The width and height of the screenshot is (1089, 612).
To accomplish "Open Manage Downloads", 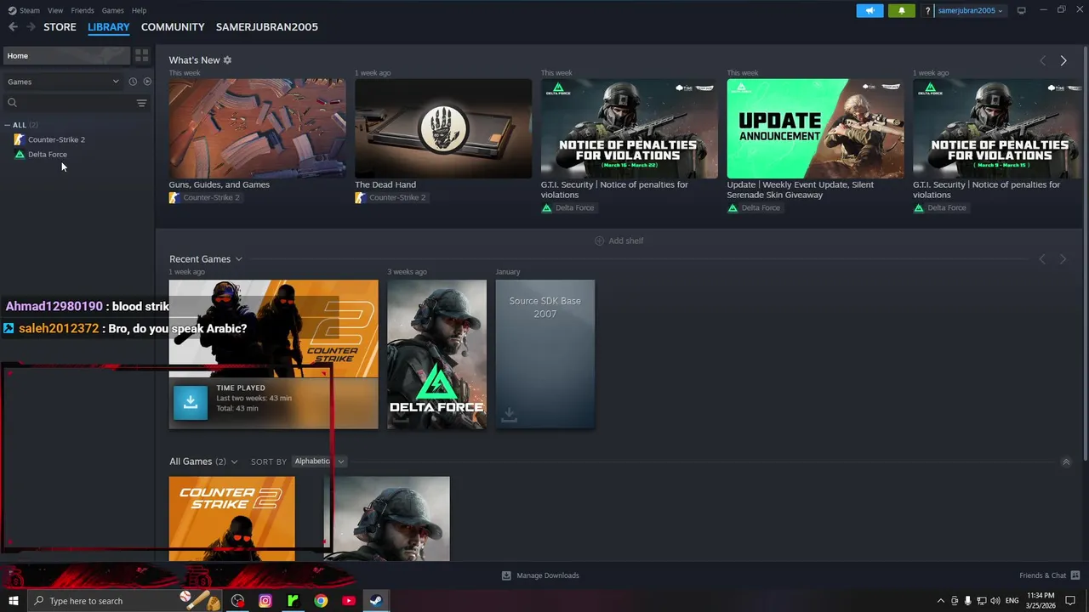I will pos(540,575).
